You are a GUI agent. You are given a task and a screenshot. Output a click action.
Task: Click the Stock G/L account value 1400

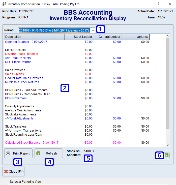[87, 151]
